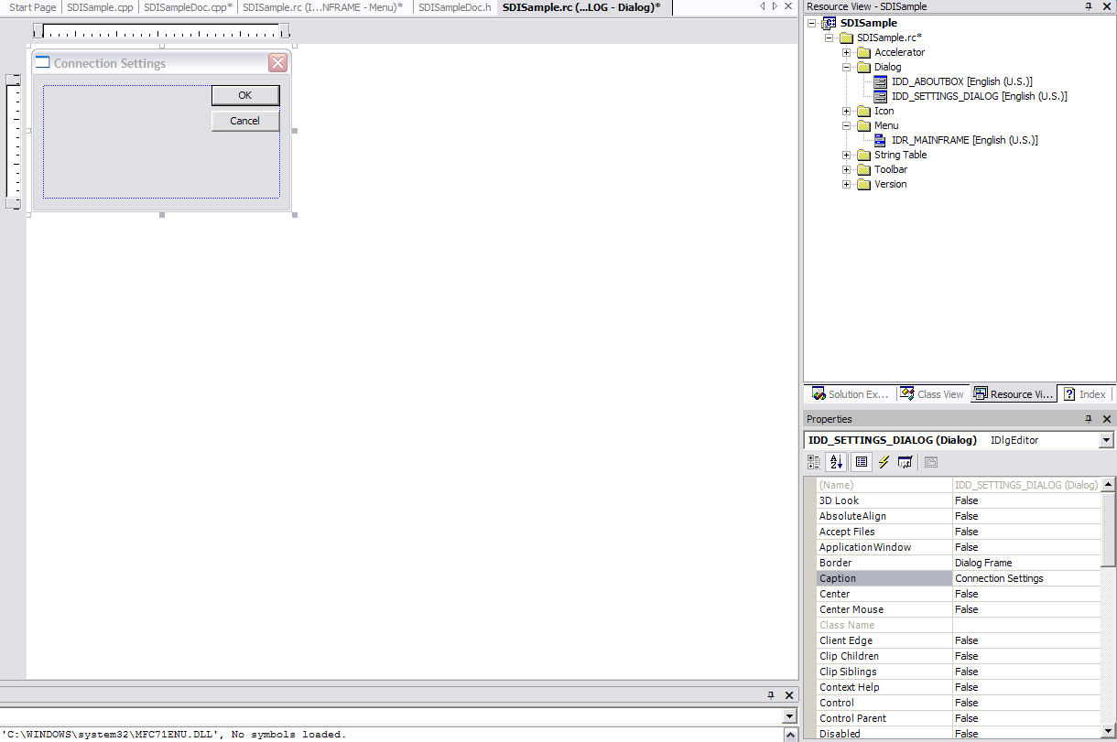Image resolution: width=1117 pixels, height=742 pixels.
Task: Sort properties alphabetically with A-Z icon
Action: pyautogui.click(x=836, y=462)
